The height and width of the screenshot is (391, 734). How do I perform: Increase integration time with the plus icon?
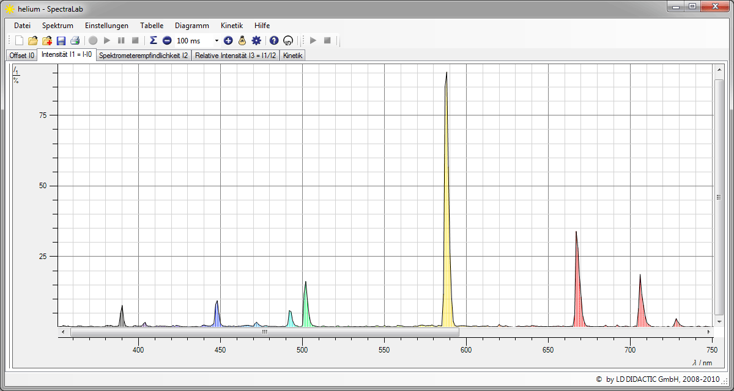tap(228, 40)
